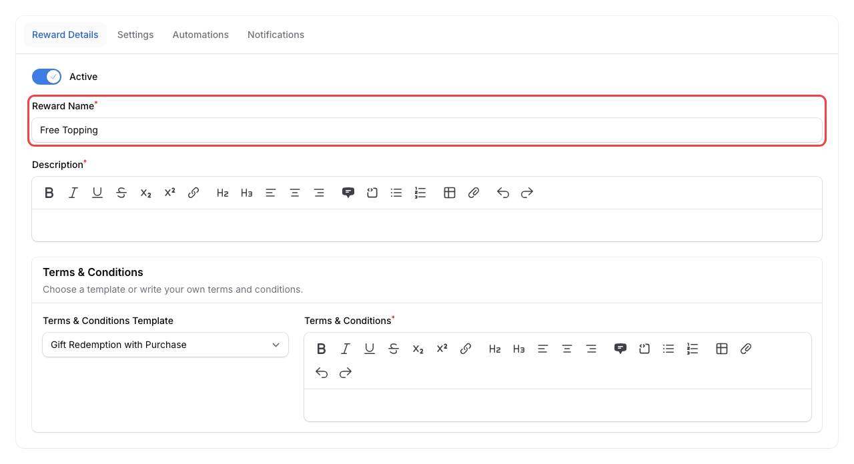Click the undo icon in Description toolbar
Screen dimensions: 854x464
[502, 193]
